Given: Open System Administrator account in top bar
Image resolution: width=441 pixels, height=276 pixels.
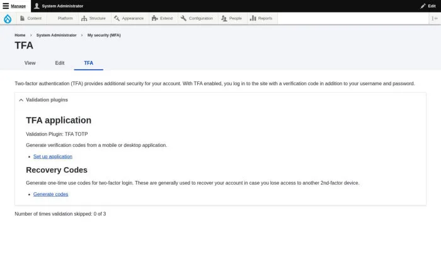Looking at the screenshot, I should (62, 6).
